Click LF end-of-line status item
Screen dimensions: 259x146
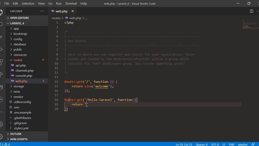[x=224, y=144]
